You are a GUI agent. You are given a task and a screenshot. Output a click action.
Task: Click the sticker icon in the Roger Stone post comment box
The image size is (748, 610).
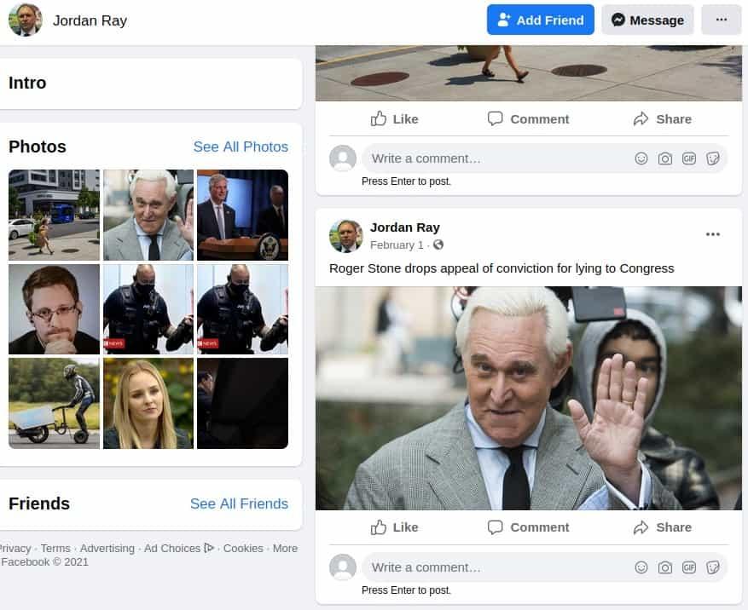(x=713, y=567)
